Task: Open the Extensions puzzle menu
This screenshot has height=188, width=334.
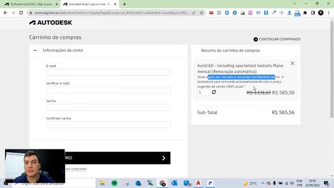Action: [x=305, y=13]
